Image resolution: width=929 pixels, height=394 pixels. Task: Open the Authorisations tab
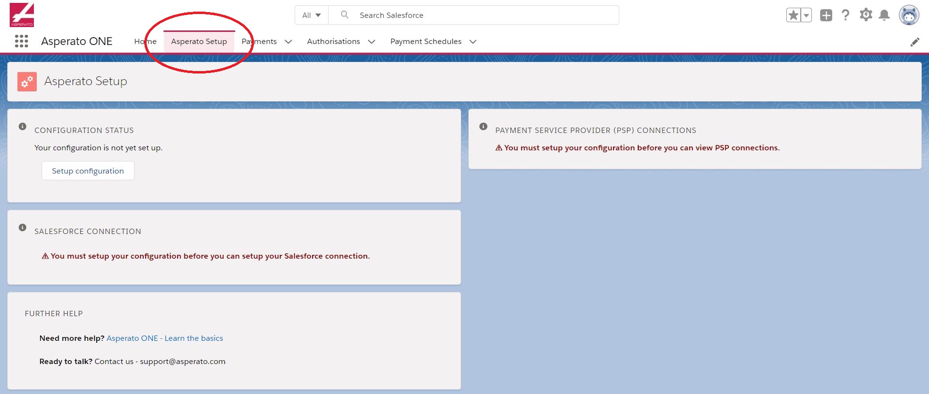333,42
